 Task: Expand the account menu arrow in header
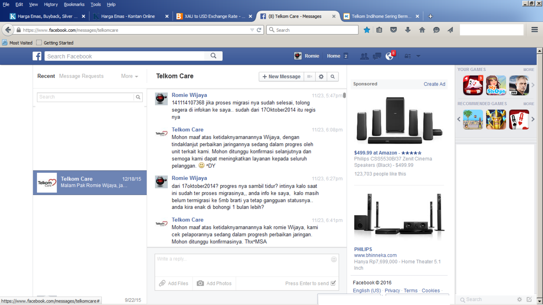click(418, 56)
